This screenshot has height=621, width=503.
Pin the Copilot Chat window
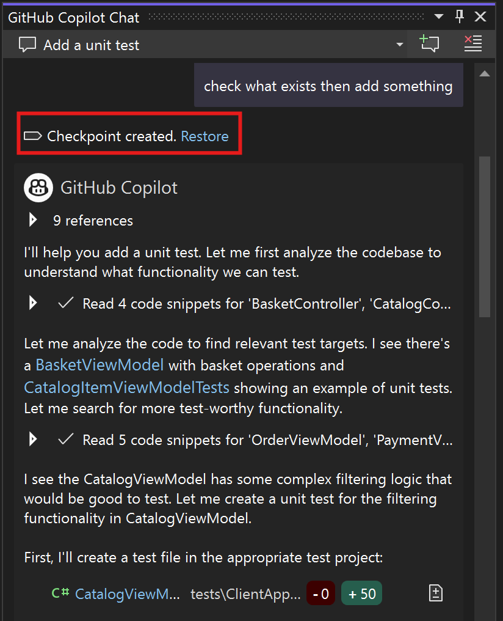tap(460, 17)
